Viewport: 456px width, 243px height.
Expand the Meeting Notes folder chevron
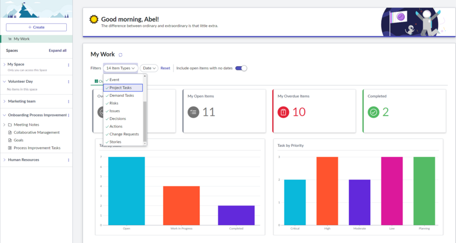click(x=4, y=125)
